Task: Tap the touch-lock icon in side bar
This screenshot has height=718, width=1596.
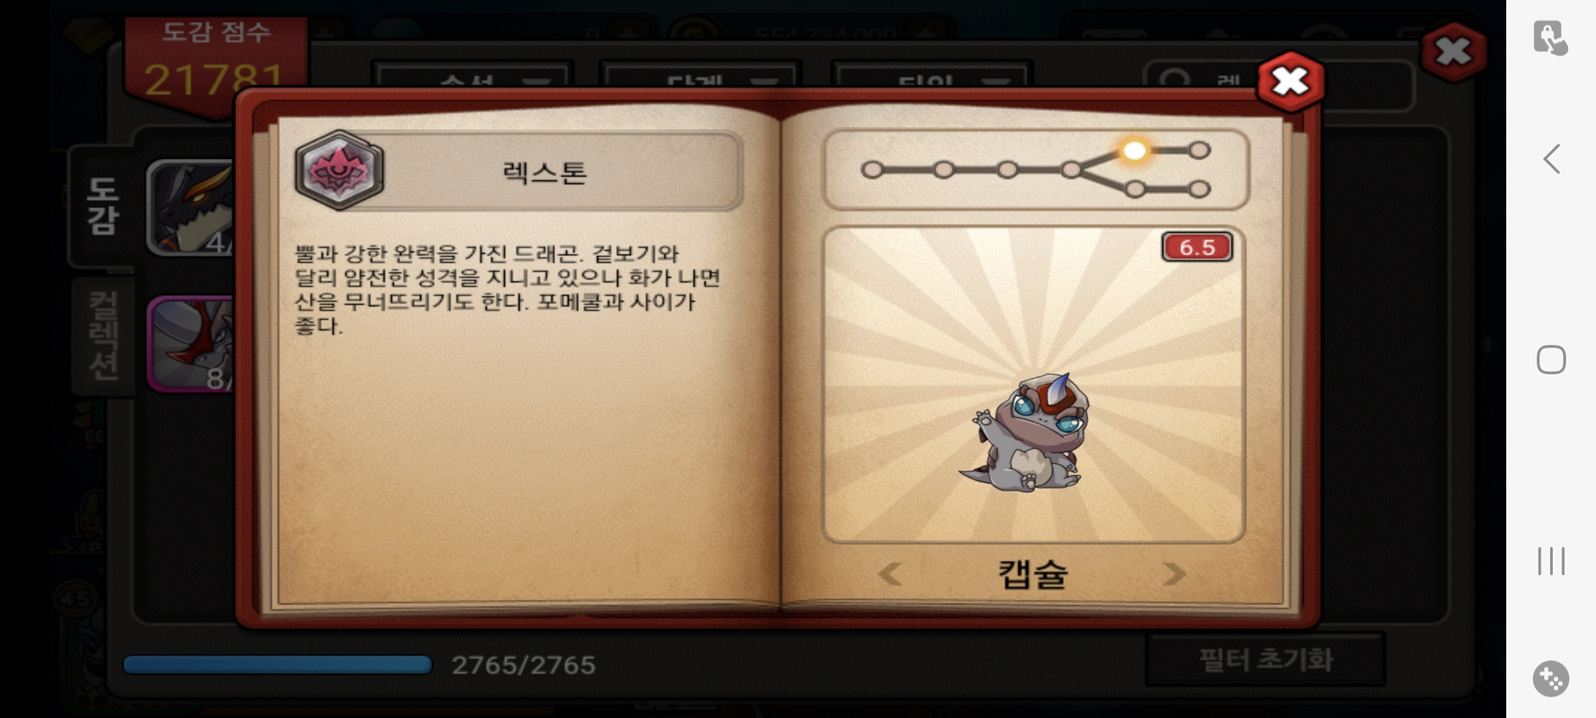Action: 1551,38
